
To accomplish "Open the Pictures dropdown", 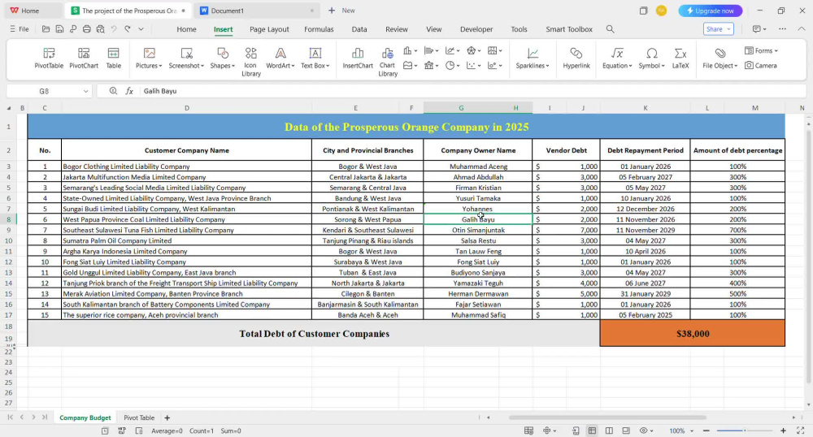I will coord(149,58).
